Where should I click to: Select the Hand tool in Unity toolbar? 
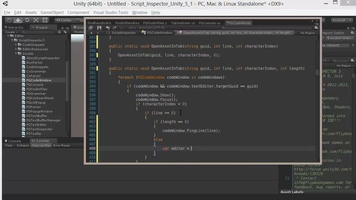(9, 20)
